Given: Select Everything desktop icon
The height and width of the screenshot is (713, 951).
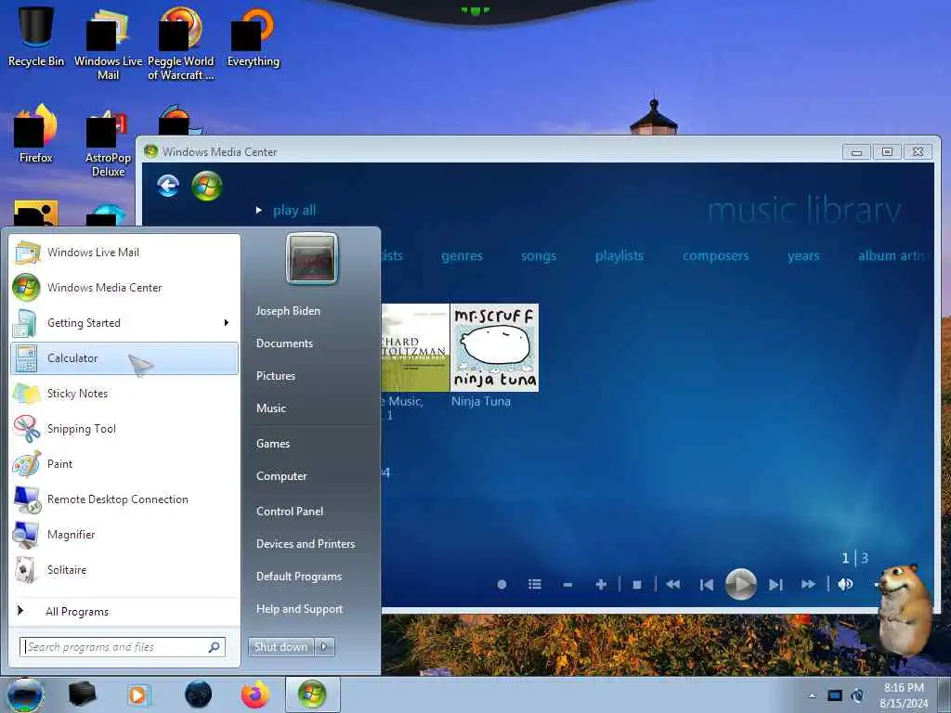Looking at the screenshot, I should click(x=254, y=36).
